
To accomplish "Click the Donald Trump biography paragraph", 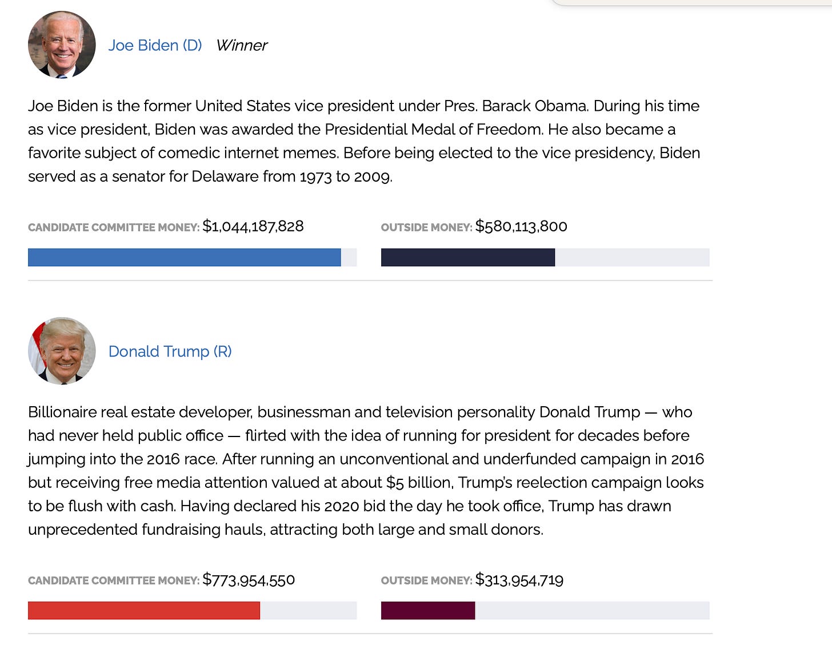I will [366, 471].
